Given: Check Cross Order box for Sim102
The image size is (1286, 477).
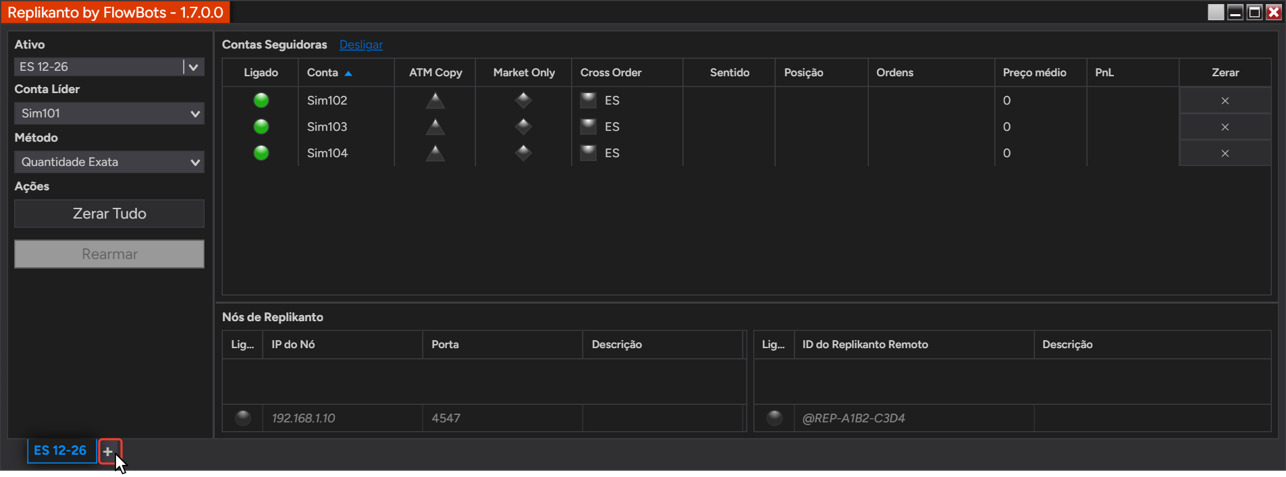Looking at the screenshot, I should pos(589,101).
